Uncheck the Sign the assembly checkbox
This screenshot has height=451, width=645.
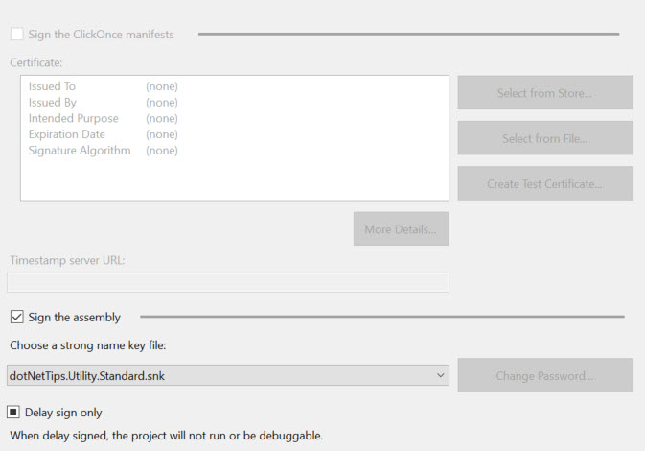click(x=16, y=317)
